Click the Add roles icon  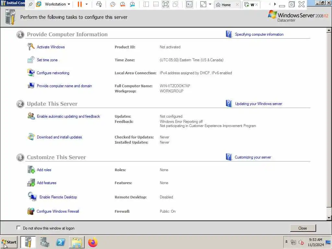31,170
